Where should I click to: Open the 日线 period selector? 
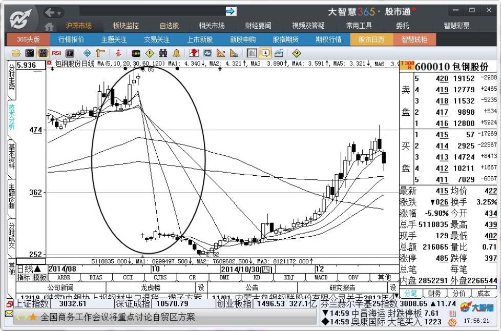pos(29,268)
